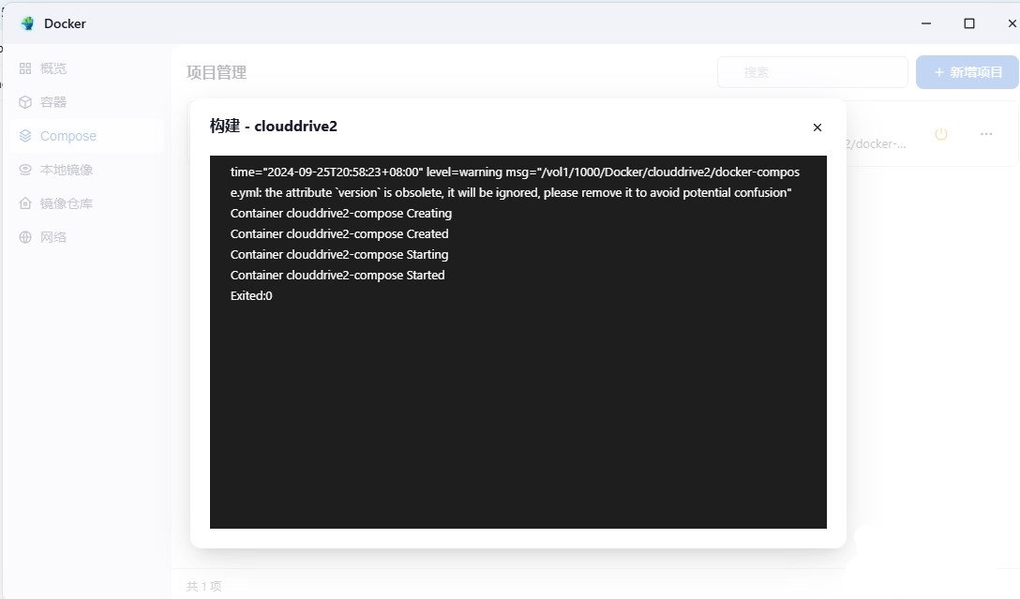The height and width of the screenshot is (599, 1020).
Task: Click the 'Container clouddrive2-compose Creating' log line
Action: 341,213
